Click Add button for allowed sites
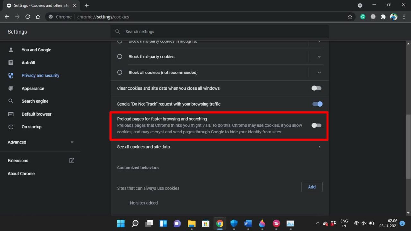Viewport: 411px width, 231px height. (311, 187)
